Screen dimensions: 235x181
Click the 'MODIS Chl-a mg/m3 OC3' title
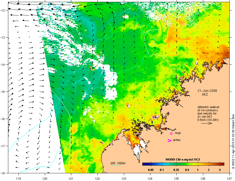(x=183, y=159)
